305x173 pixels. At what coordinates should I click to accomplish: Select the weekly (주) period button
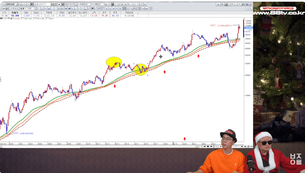[x=109, y=4]
